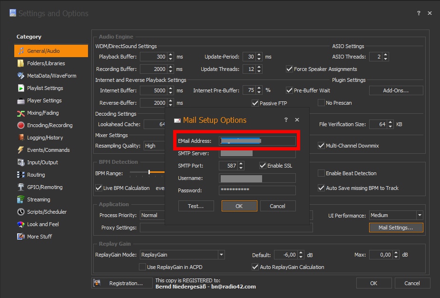The image size is (440, 298).
Task: Select the MetaData/WaveForm category icon
Action: [x=21, y=76]
